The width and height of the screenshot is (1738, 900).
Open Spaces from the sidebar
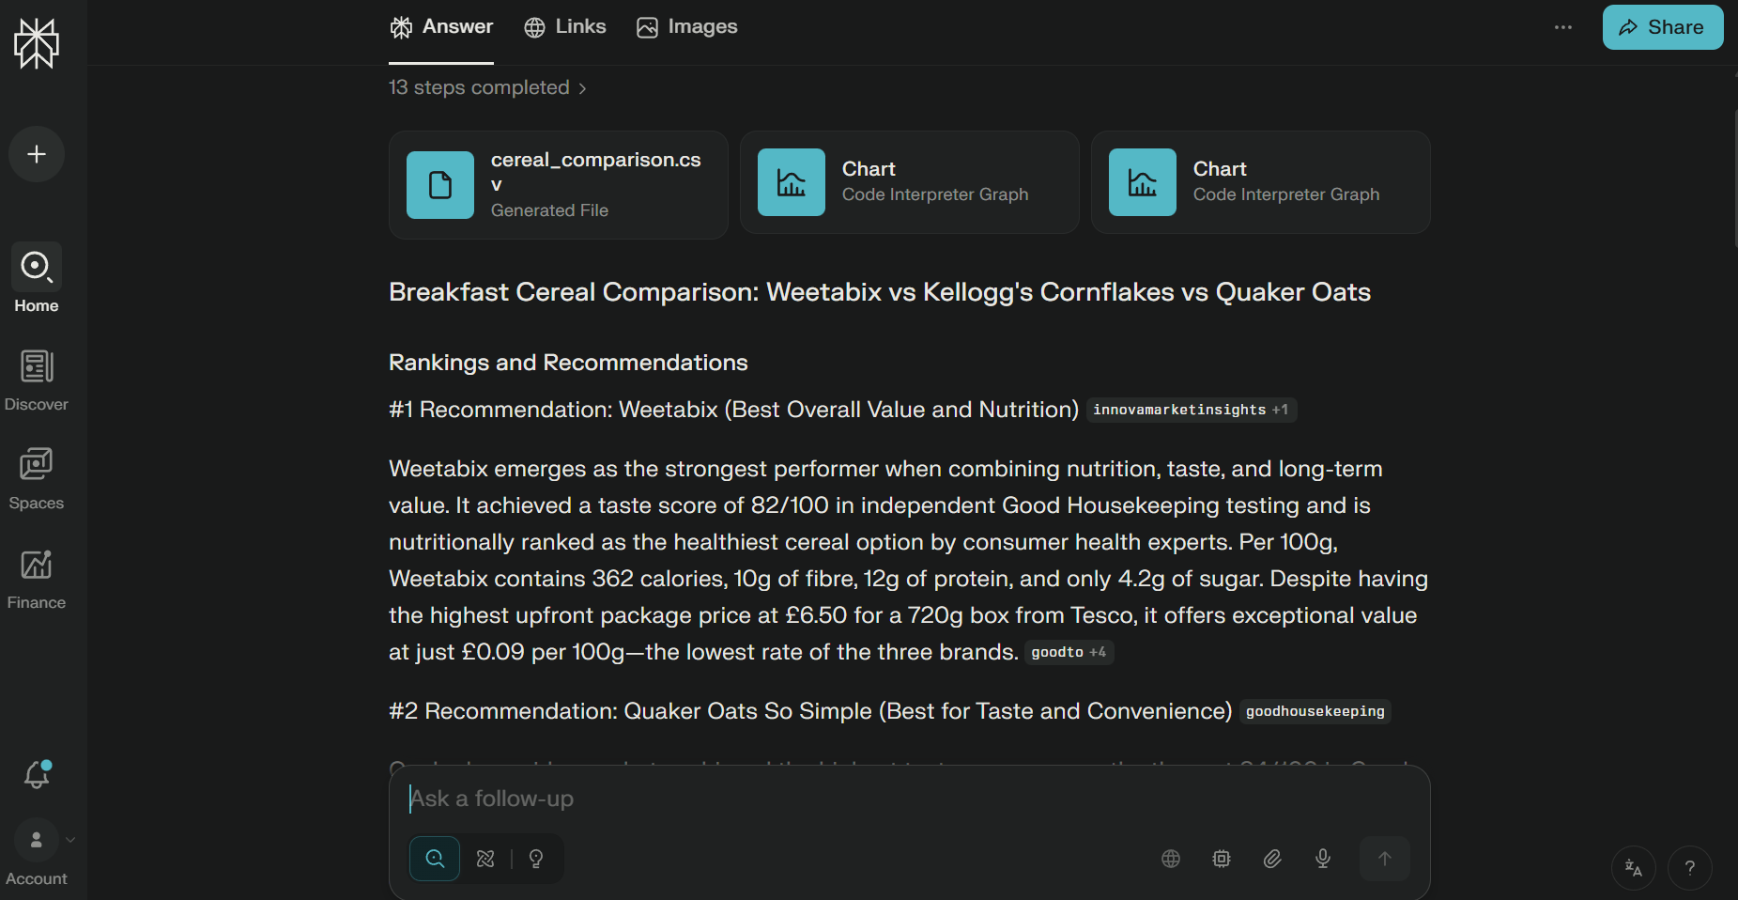click(x=37, y=479)
